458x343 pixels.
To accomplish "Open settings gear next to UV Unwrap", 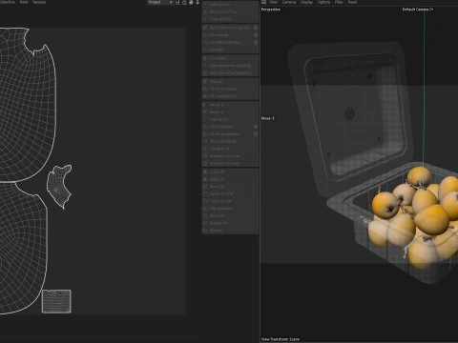I will pos(256,35).
